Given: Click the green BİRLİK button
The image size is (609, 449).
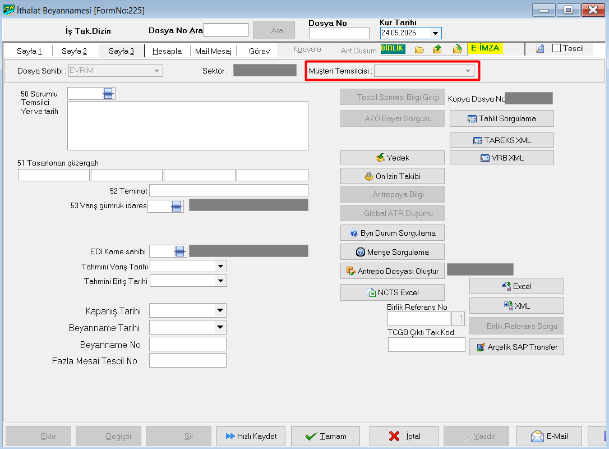Looking at the screenshot, I should [393, 49].
